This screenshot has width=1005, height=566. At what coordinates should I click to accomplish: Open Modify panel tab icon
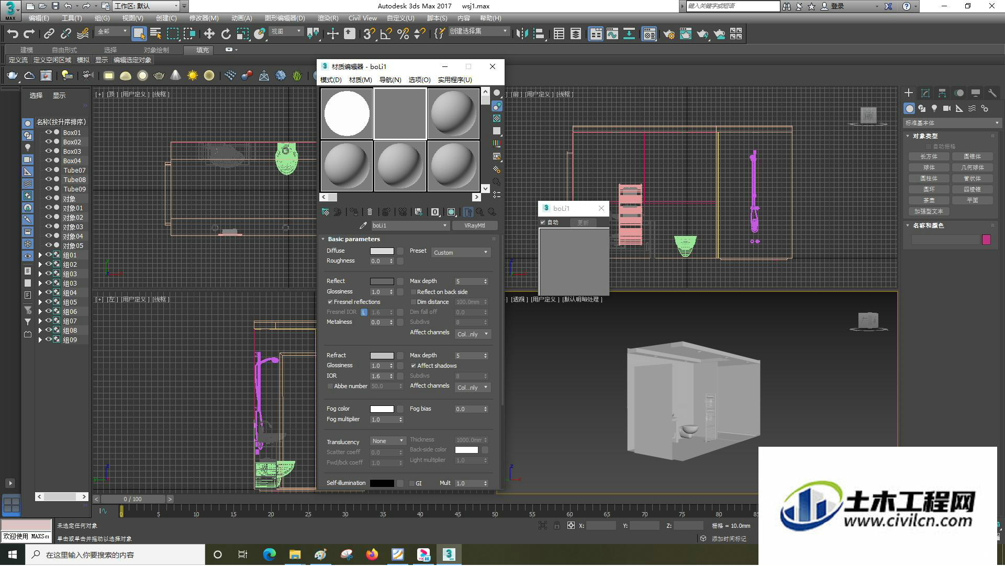[925, 93]
